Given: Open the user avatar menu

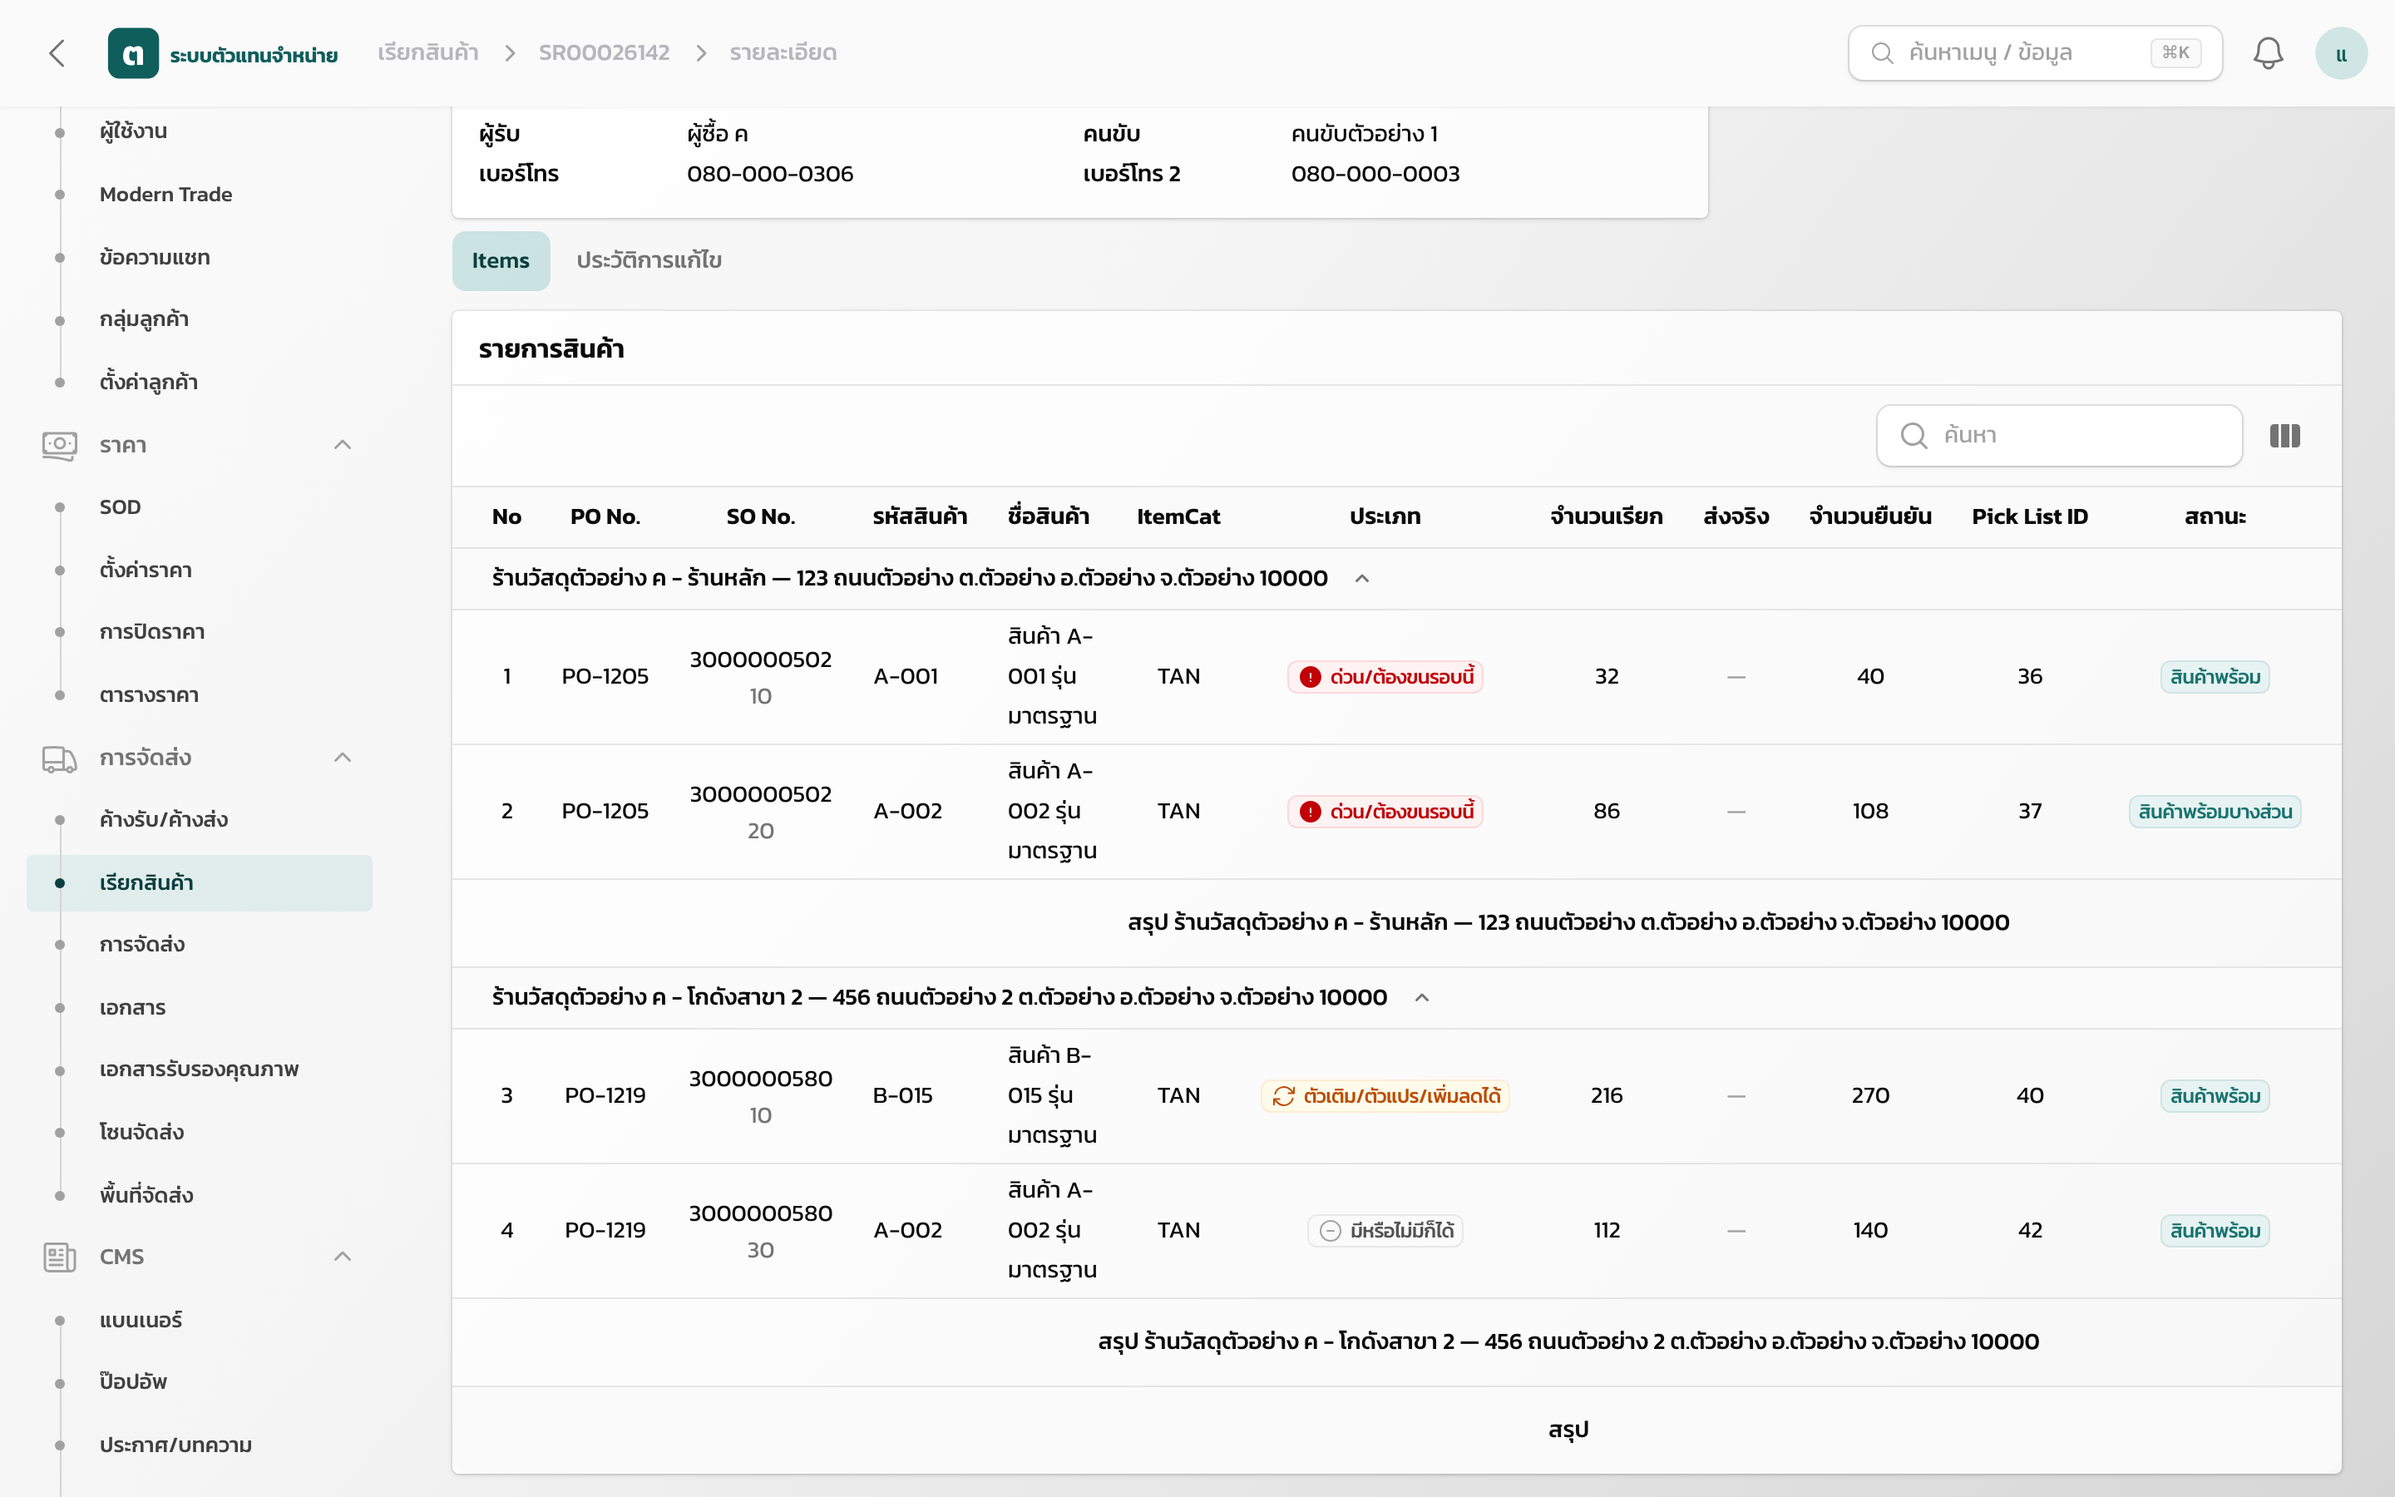Looking at the screenshot, I should click(2341, 52).
